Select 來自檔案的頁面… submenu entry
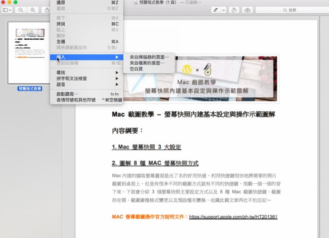Viewport: 329px width, 238px height. tap(149, 63)
